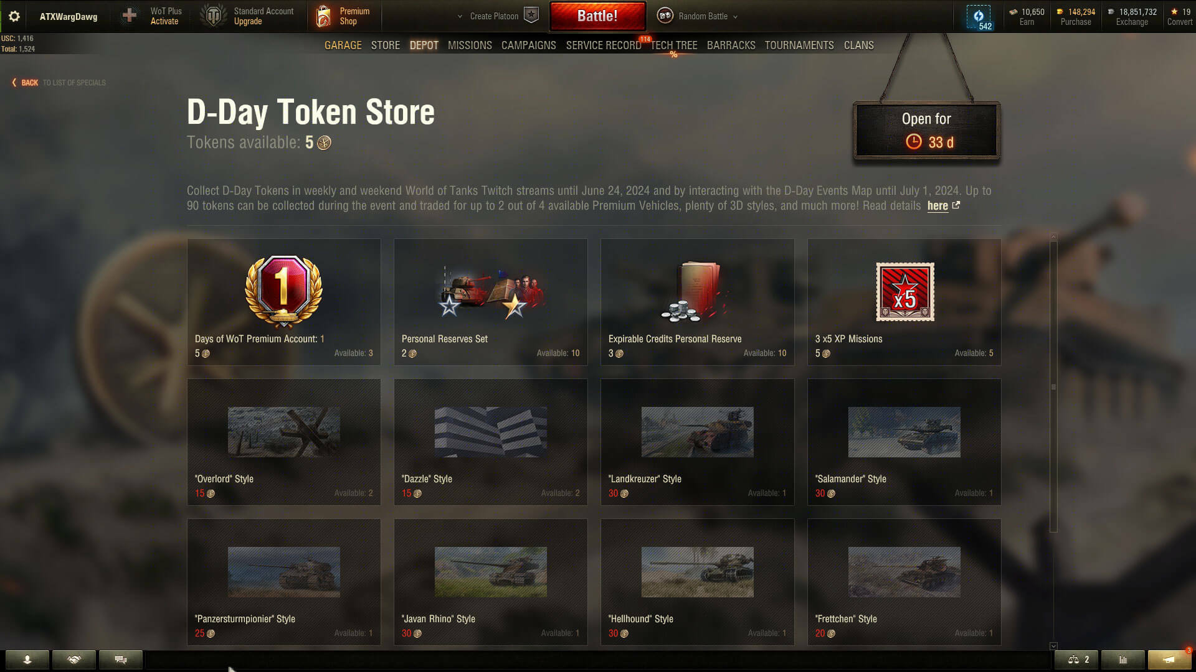Click the red Battle! button
The width and height of the screenshot is (1196, 672).
pyautogui.click(x=597, y=16)
